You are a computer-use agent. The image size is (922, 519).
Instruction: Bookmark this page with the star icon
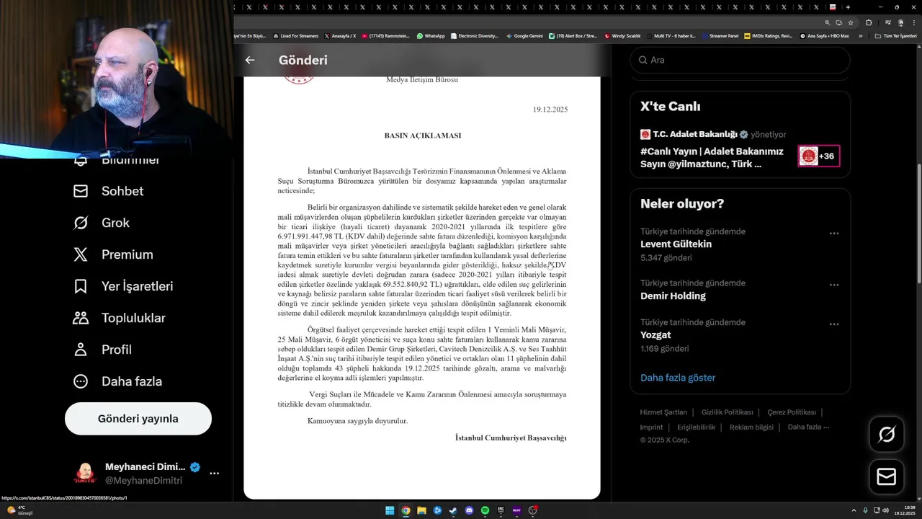(851, 22)
